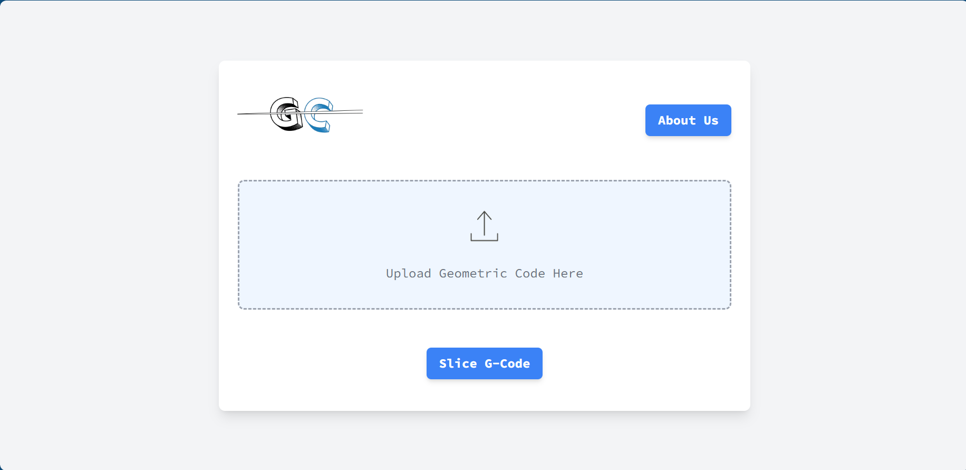Open the About Us page
The width and height of the screenshot is (966, 470).
[x=688, y=120]
